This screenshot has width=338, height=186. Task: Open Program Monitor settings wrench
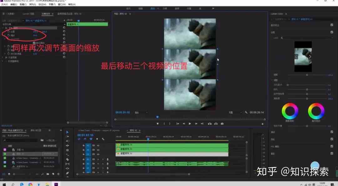coord(246,112)
